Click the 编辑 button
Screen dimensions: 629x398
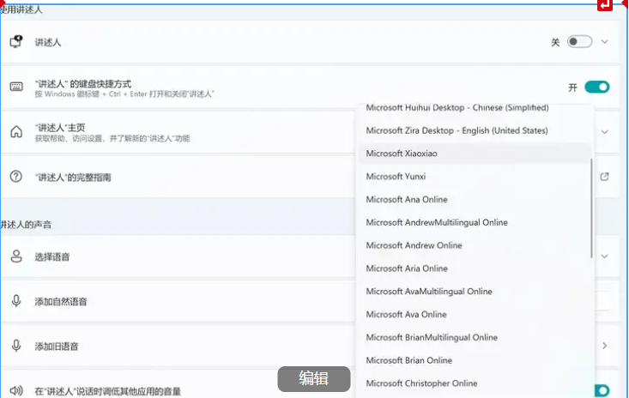[314, 379]
